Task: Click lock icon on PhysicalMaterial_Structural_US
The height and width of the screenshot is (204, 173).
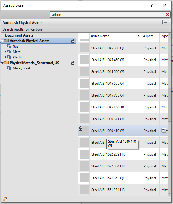Action: (x=73, y=63)
